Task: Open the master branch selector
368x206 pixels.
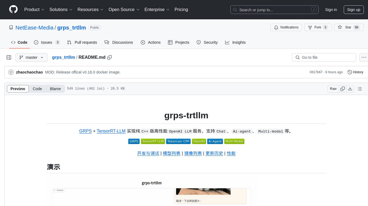Action: coord(31,57)
